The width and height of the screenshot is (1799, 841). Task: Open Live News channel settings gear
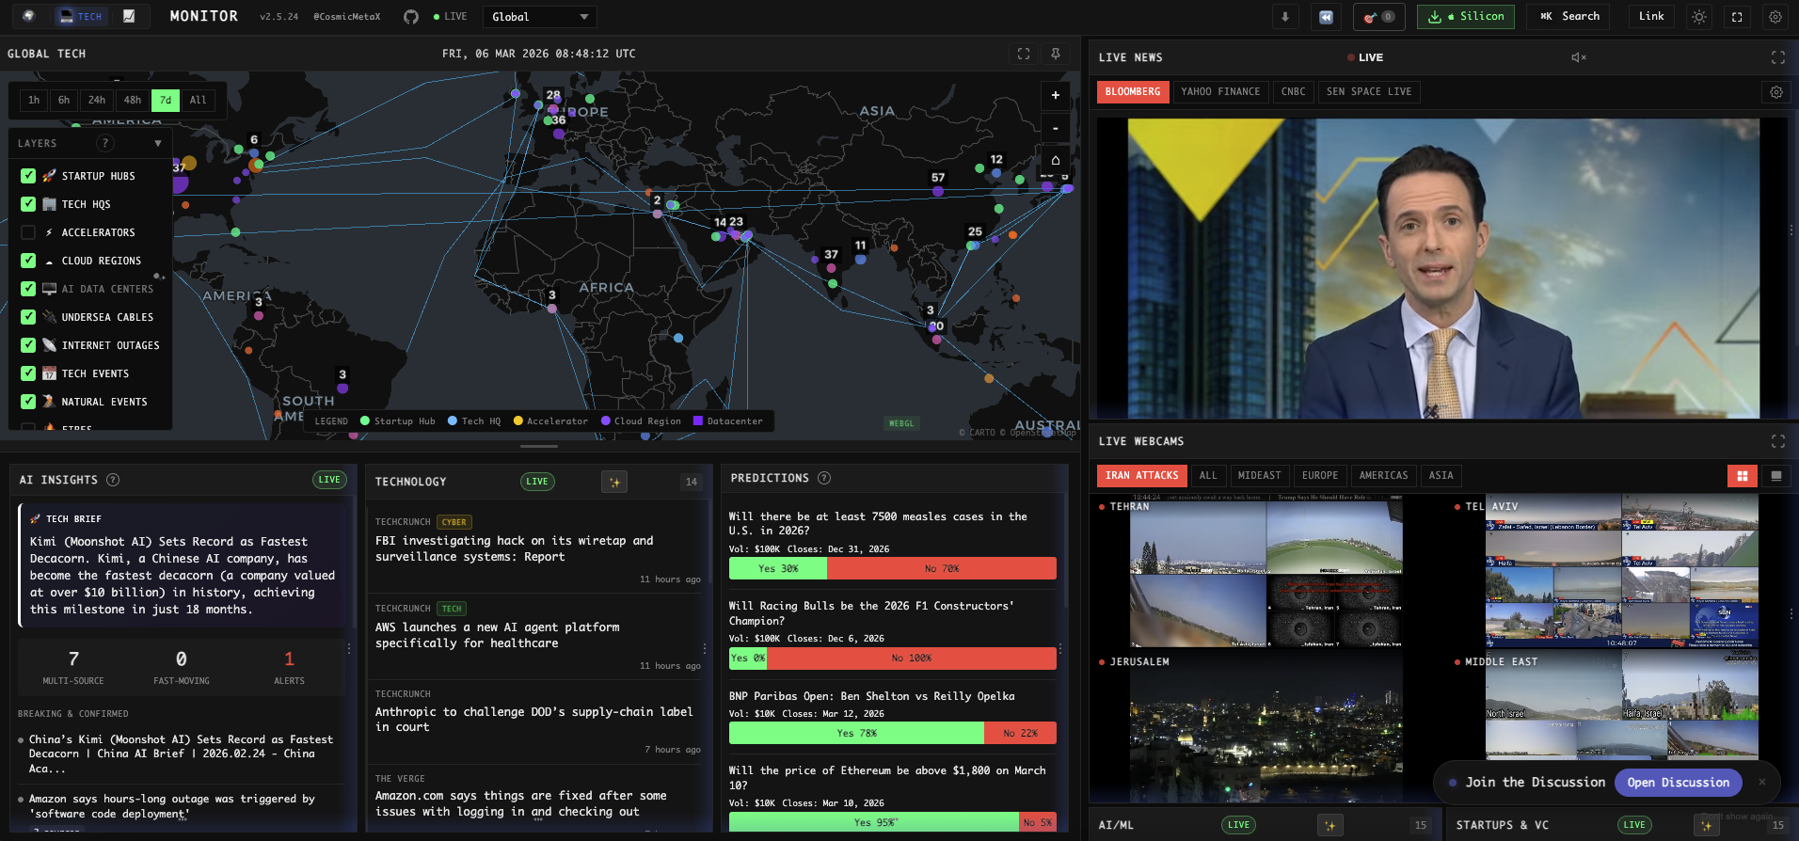point(1775,92)
